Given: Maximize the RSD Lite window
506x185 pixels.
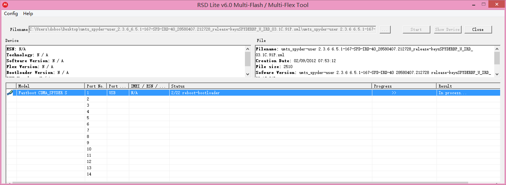Looking at the screenshot, I should pyautogui.click(x=483, y=4).
